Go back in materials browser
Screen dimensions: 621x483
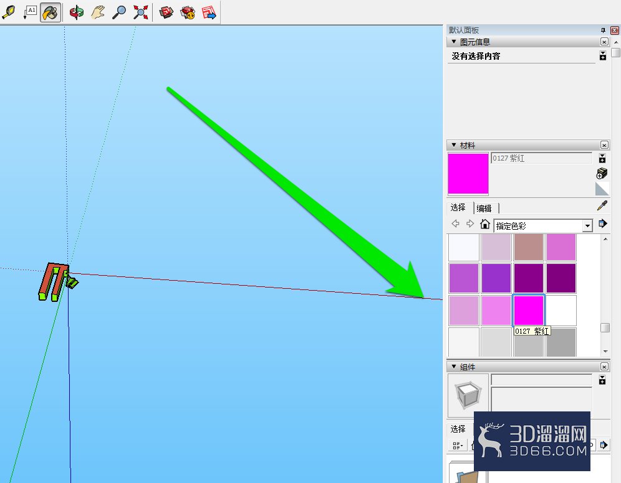pyautogui.click(x=455, y=223)
